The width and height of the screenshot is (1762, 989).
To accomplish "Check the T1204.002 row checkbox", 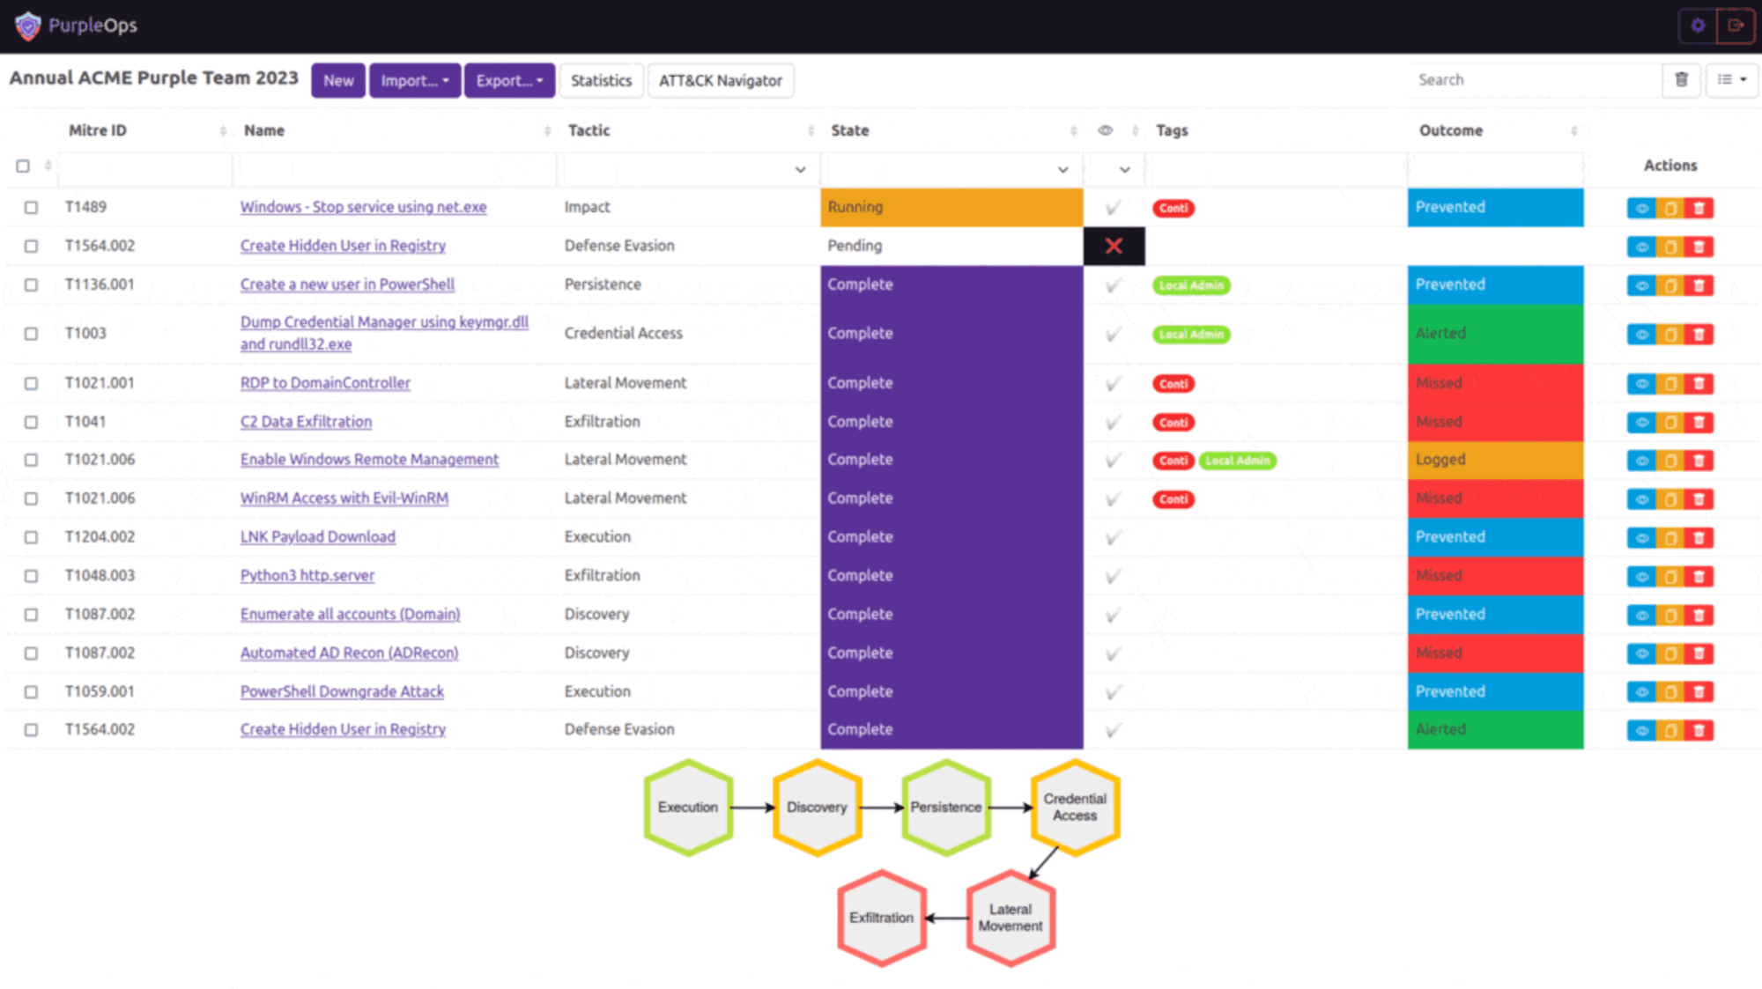I will tap(31, 537).
